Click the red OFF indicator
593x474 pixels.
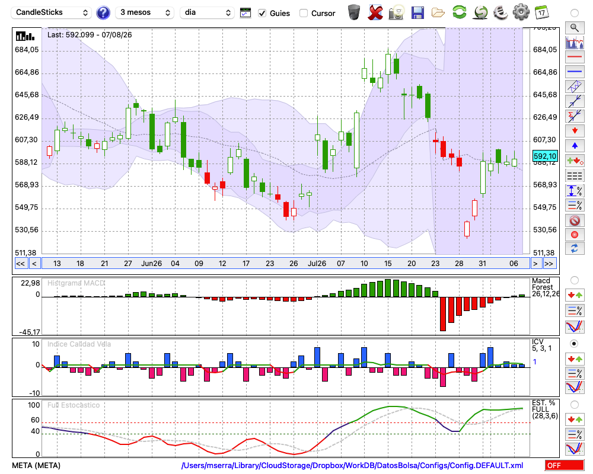point(565,465)
